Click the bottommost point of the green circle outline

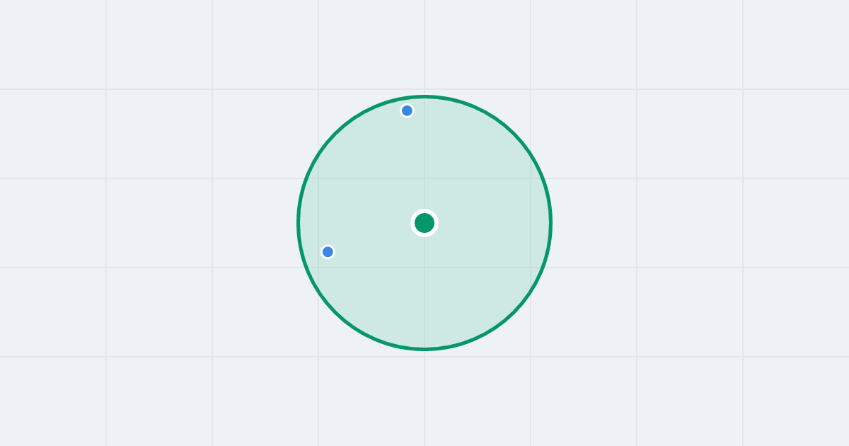pyautogui.click(x=424, y=349)
